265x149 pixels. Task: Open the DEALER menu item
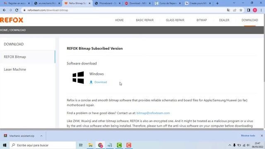coord(224,20)
